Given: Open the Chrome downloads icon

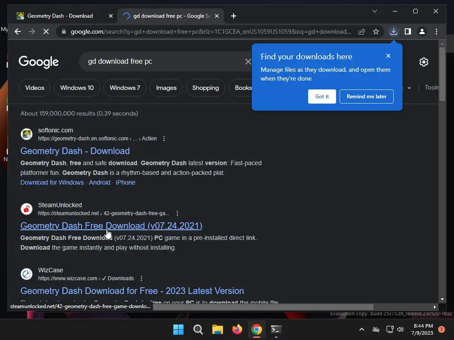Looking at the screenshot, I should [394, 31].
